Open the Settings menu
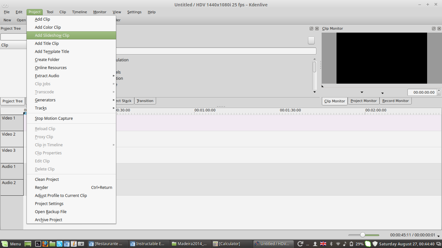 (134, 12)
